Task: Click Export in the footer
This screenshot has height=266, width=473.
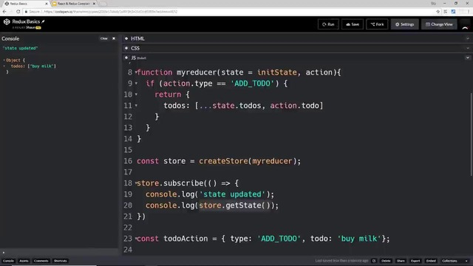Action: point(415,261)
